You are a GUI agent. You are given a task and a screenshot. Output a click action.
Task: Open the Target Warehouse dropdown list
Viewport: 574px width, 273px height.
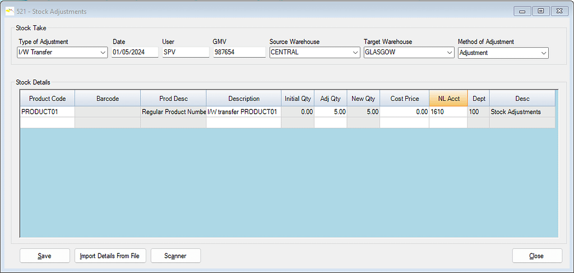pos(450,53)
